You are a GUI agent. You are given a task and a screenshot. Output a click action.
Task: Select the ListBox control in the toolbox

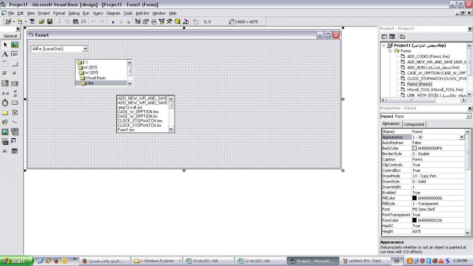pos(15,83)
